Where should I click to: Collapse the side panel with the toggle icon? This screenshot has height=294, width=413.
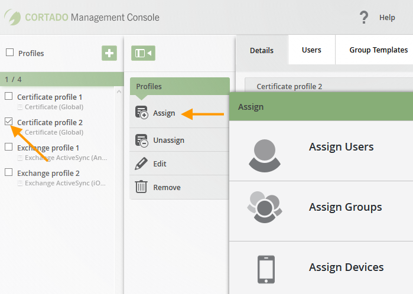point(143,53)
